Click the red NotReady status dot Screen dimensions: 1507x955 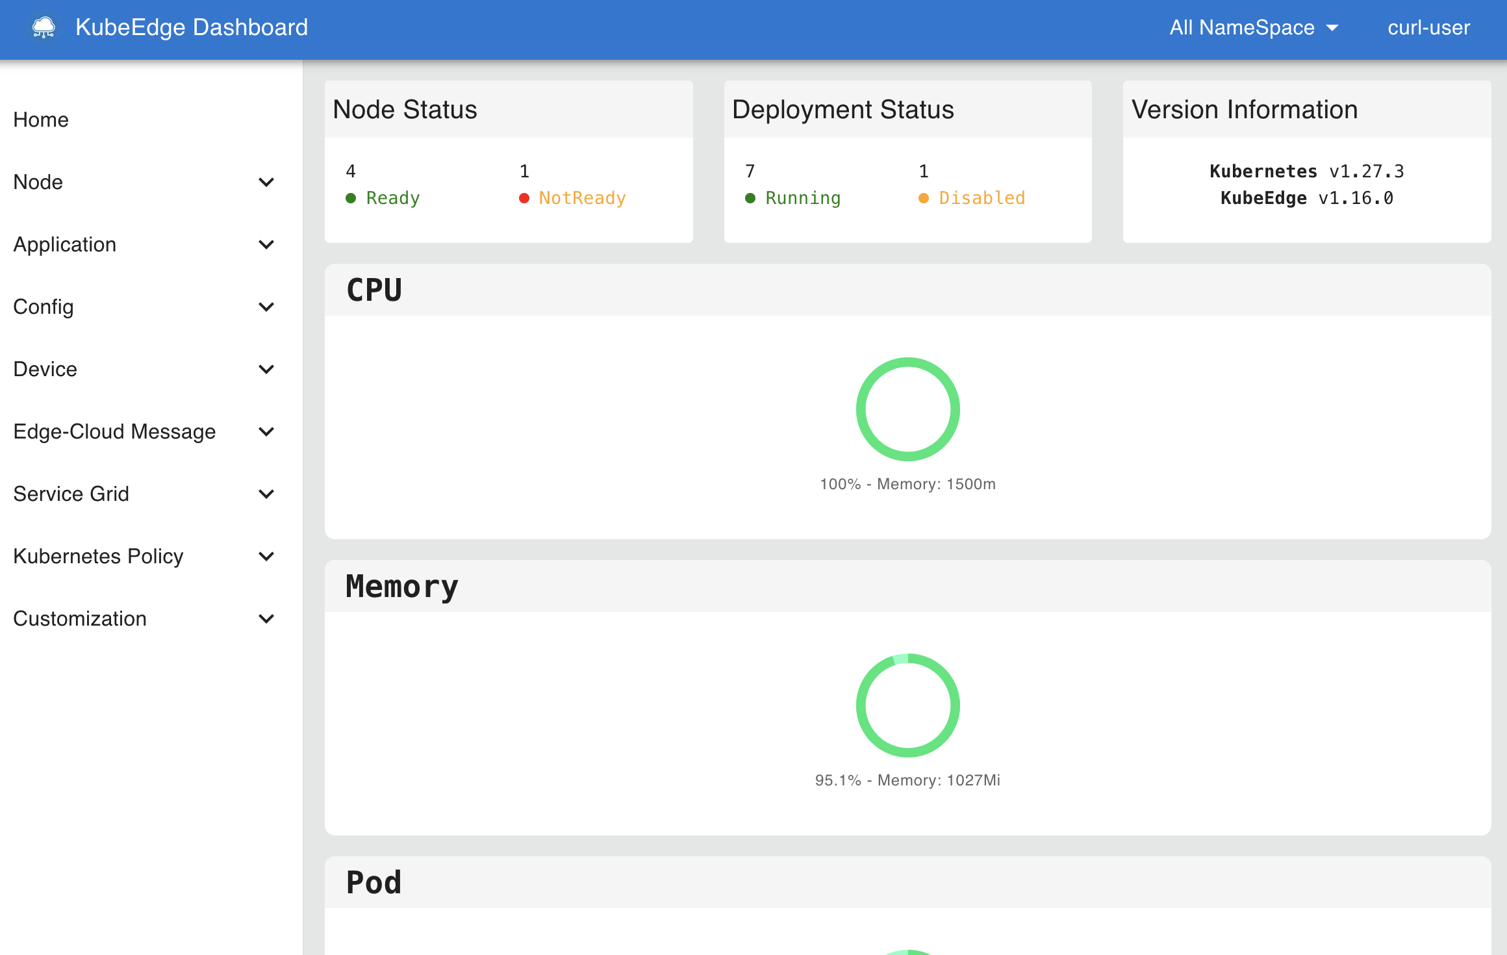524,198
